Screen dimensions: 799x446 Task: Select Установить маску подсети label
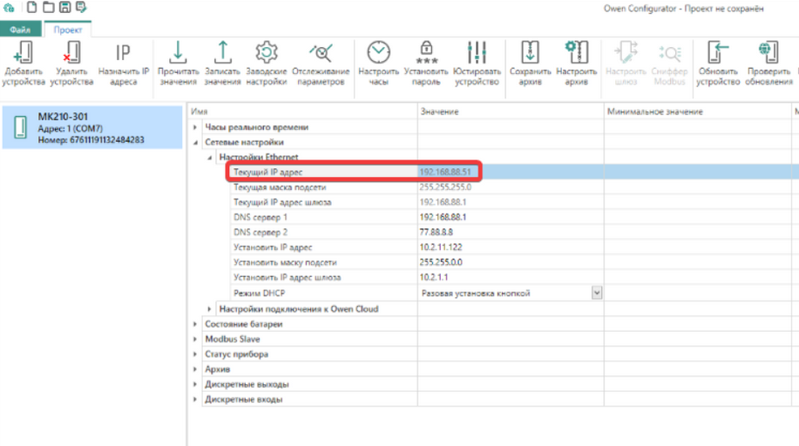point(285,262)
